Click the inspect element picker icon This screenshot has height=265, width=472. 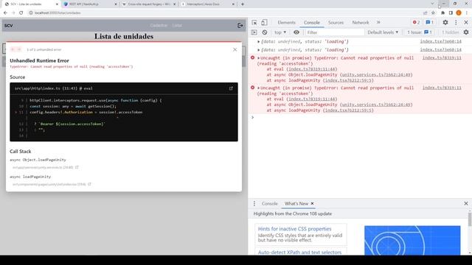coord(254,23)
